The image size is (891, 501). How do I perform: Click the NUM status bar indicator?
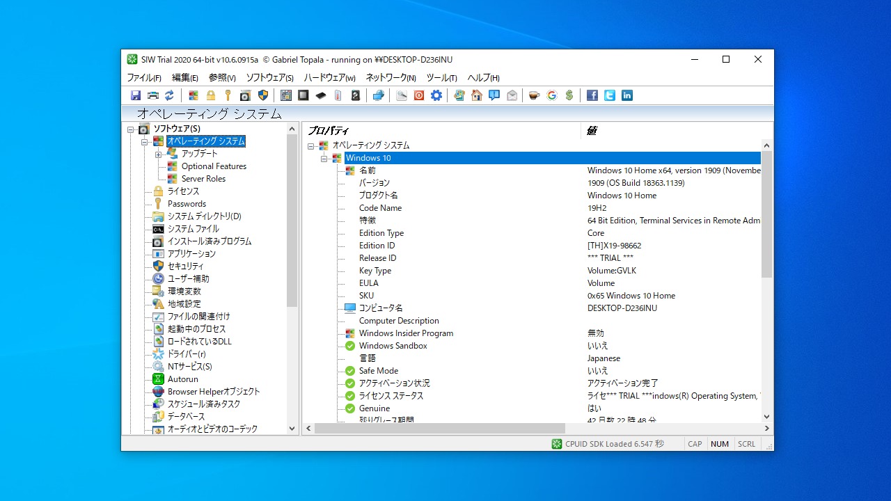coord(720,444)
